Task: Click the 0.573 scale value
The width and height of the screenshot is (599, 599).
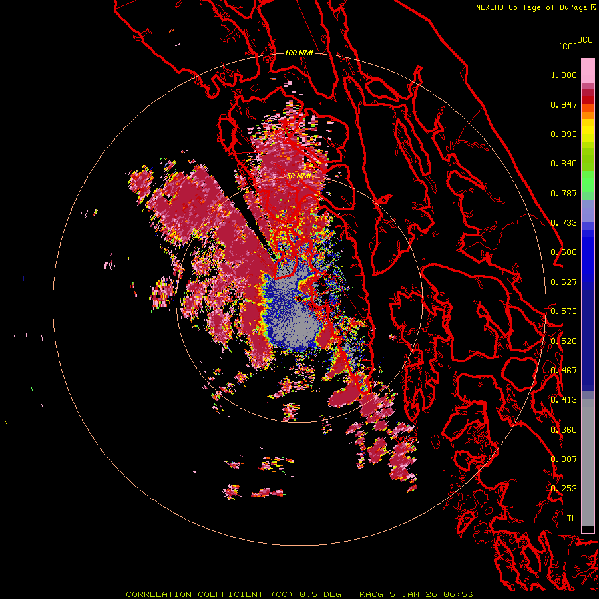Action: pos(564,311)
